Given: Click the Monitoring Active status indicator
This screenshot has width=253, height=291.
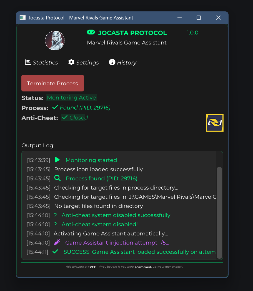Looking at the screenshot, I should pyautogui.click(x=71, y=98).
